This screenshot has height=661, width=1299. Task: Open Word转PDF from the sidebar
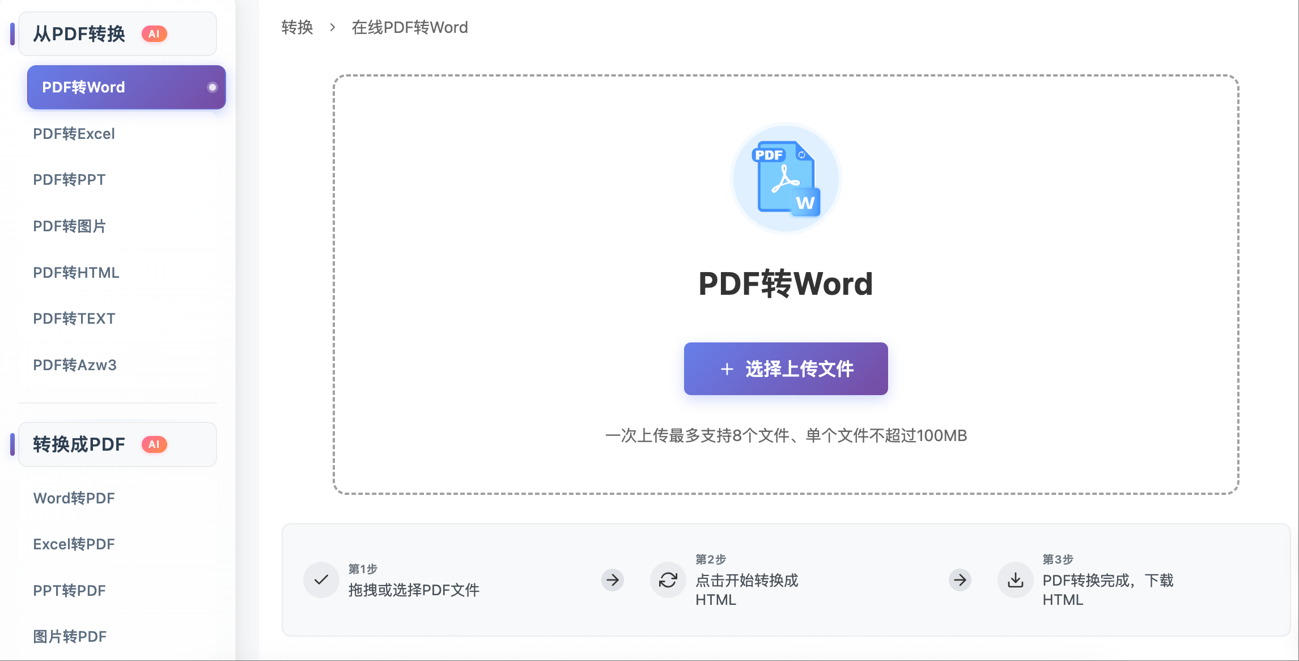tap(74, 498)
